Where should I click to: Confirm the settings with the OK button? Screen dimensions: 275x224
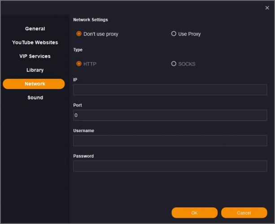pyautogui.click(x=194, y=213)
